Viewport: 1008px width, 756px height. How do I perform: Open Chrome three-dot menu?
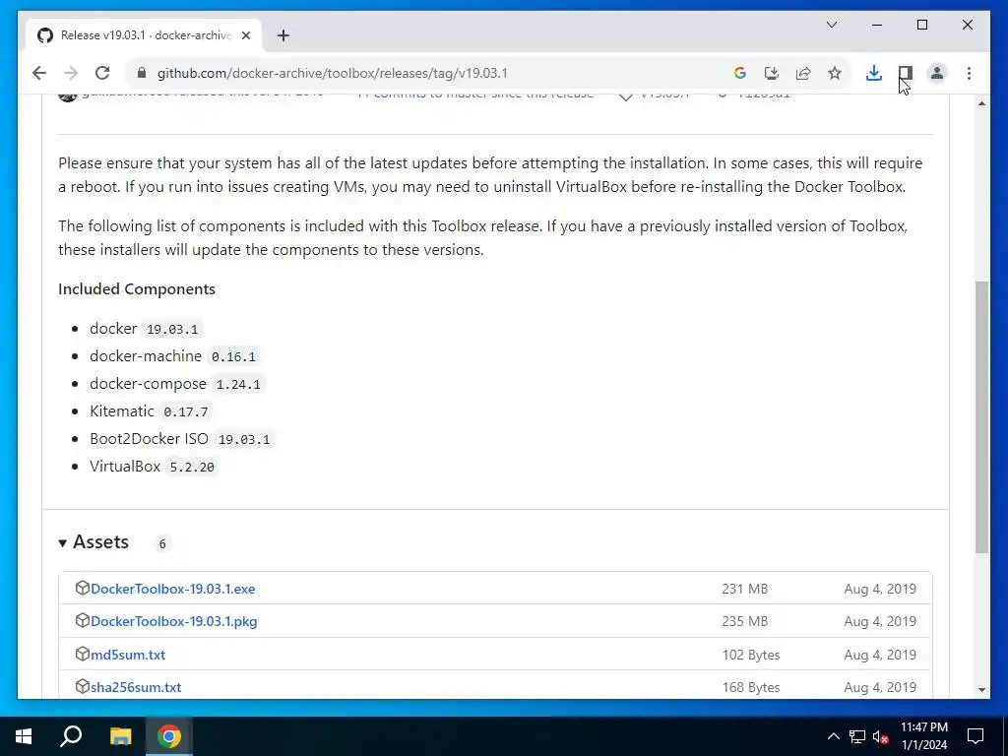click(969, 73)
